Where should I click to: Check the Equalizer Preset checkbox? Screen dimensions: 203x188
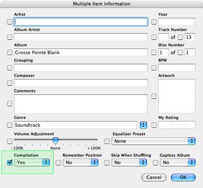107,141
